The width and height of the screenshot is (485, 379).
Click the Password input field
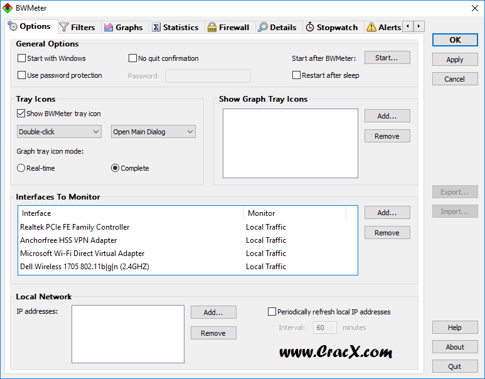208,76
